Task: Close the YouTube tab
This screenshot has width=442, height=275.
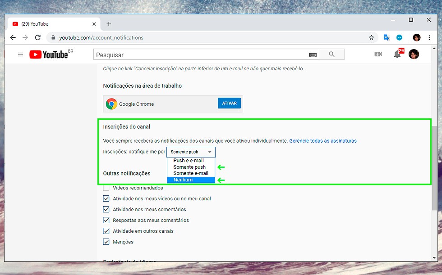Action: pyautogui.click(x=94, y=24)
